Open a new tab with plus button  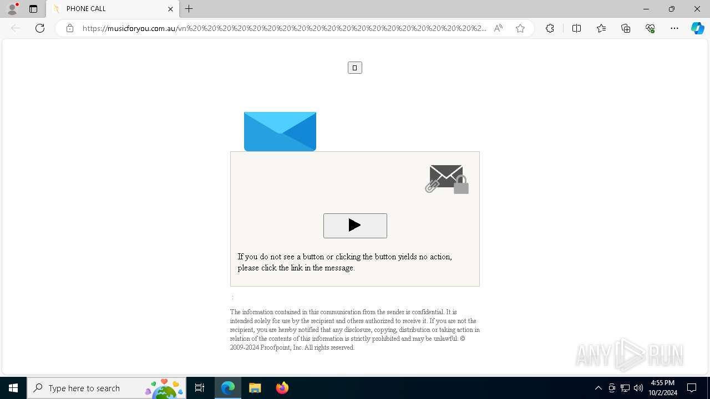point(189,9)
